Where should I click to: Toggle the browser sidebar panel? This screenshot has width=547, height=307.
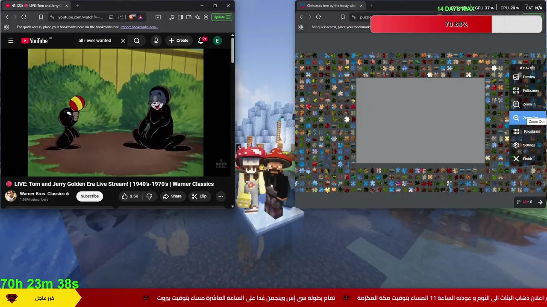pyautogui.click(x=180, y=17)
